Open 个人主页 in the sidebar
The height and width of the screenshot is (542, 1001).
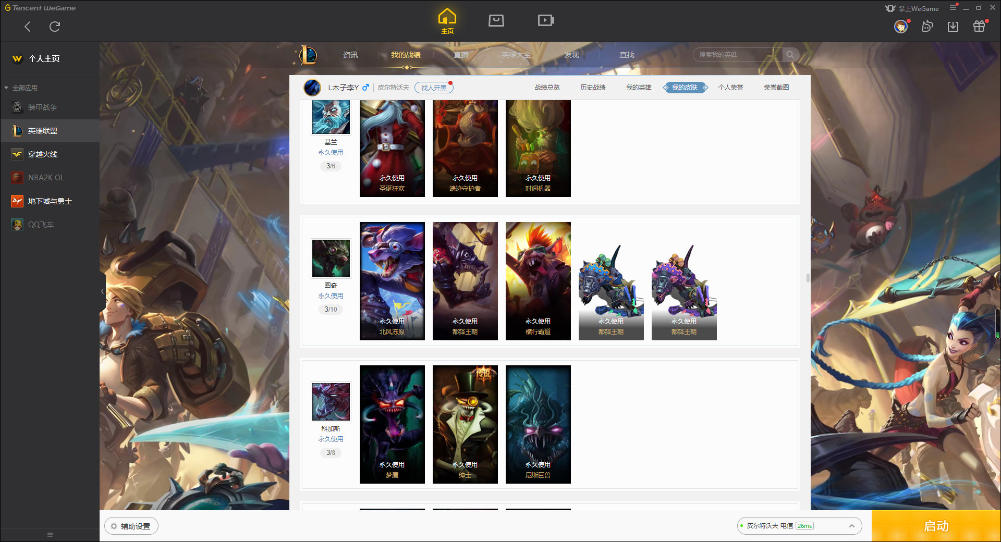pos(44,58)
